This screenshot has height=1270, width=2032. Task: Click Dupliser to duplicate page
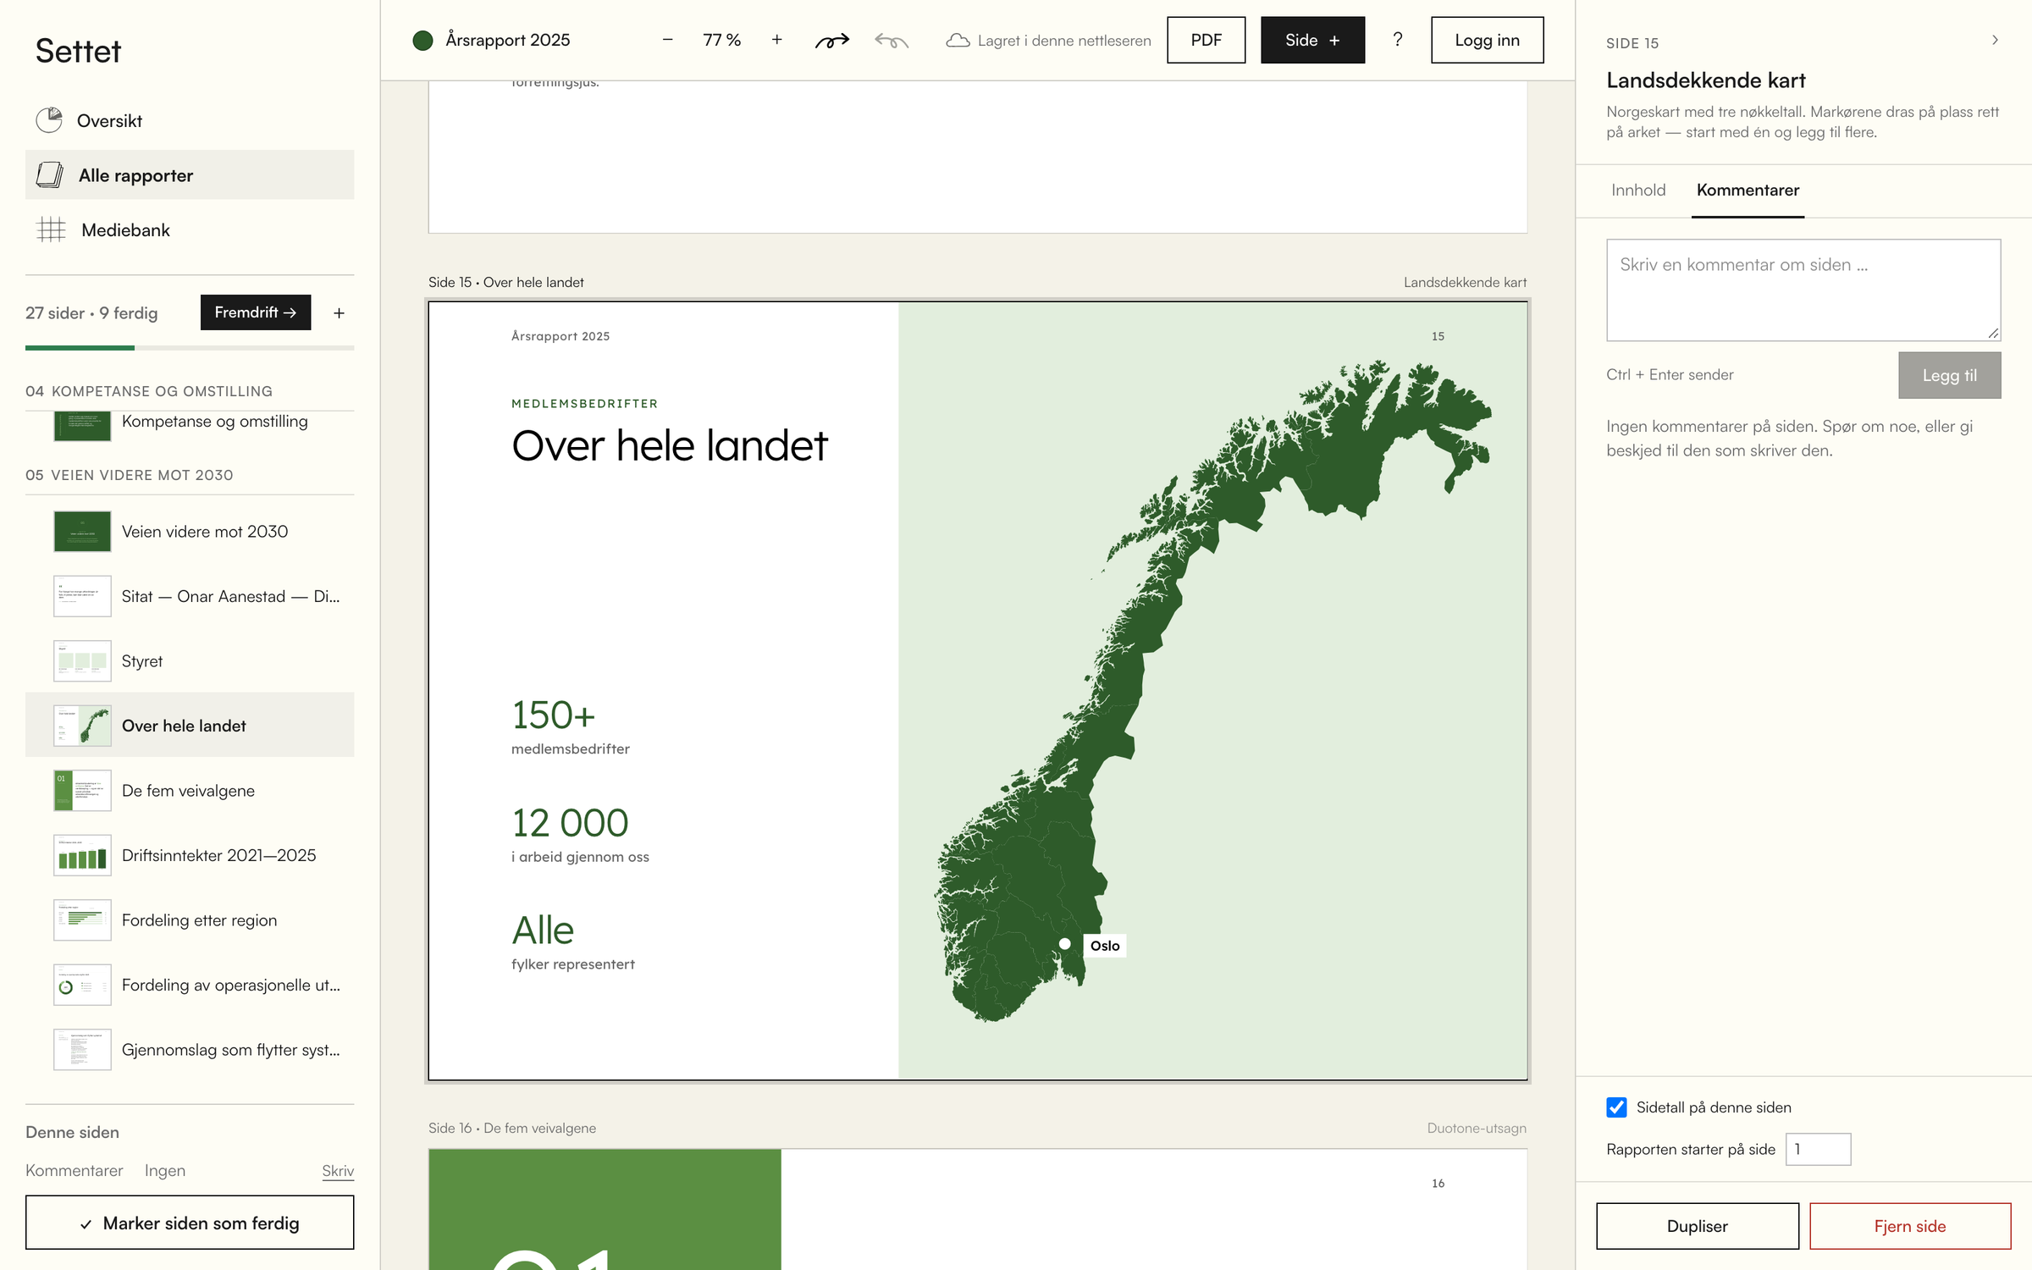pyautogui.click(x=1697, y=1226)
